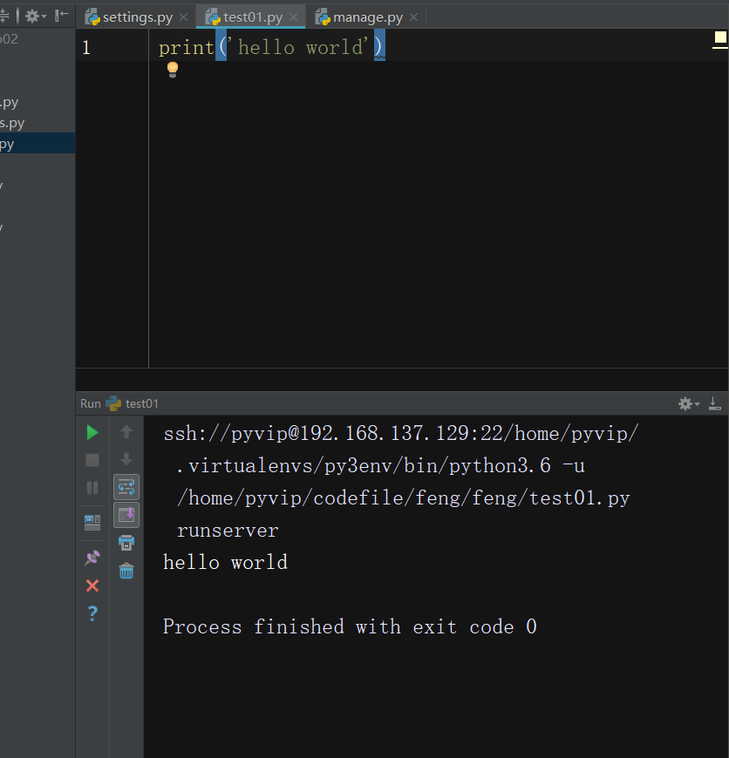Pin the test01 Run tab

(92, 558)
